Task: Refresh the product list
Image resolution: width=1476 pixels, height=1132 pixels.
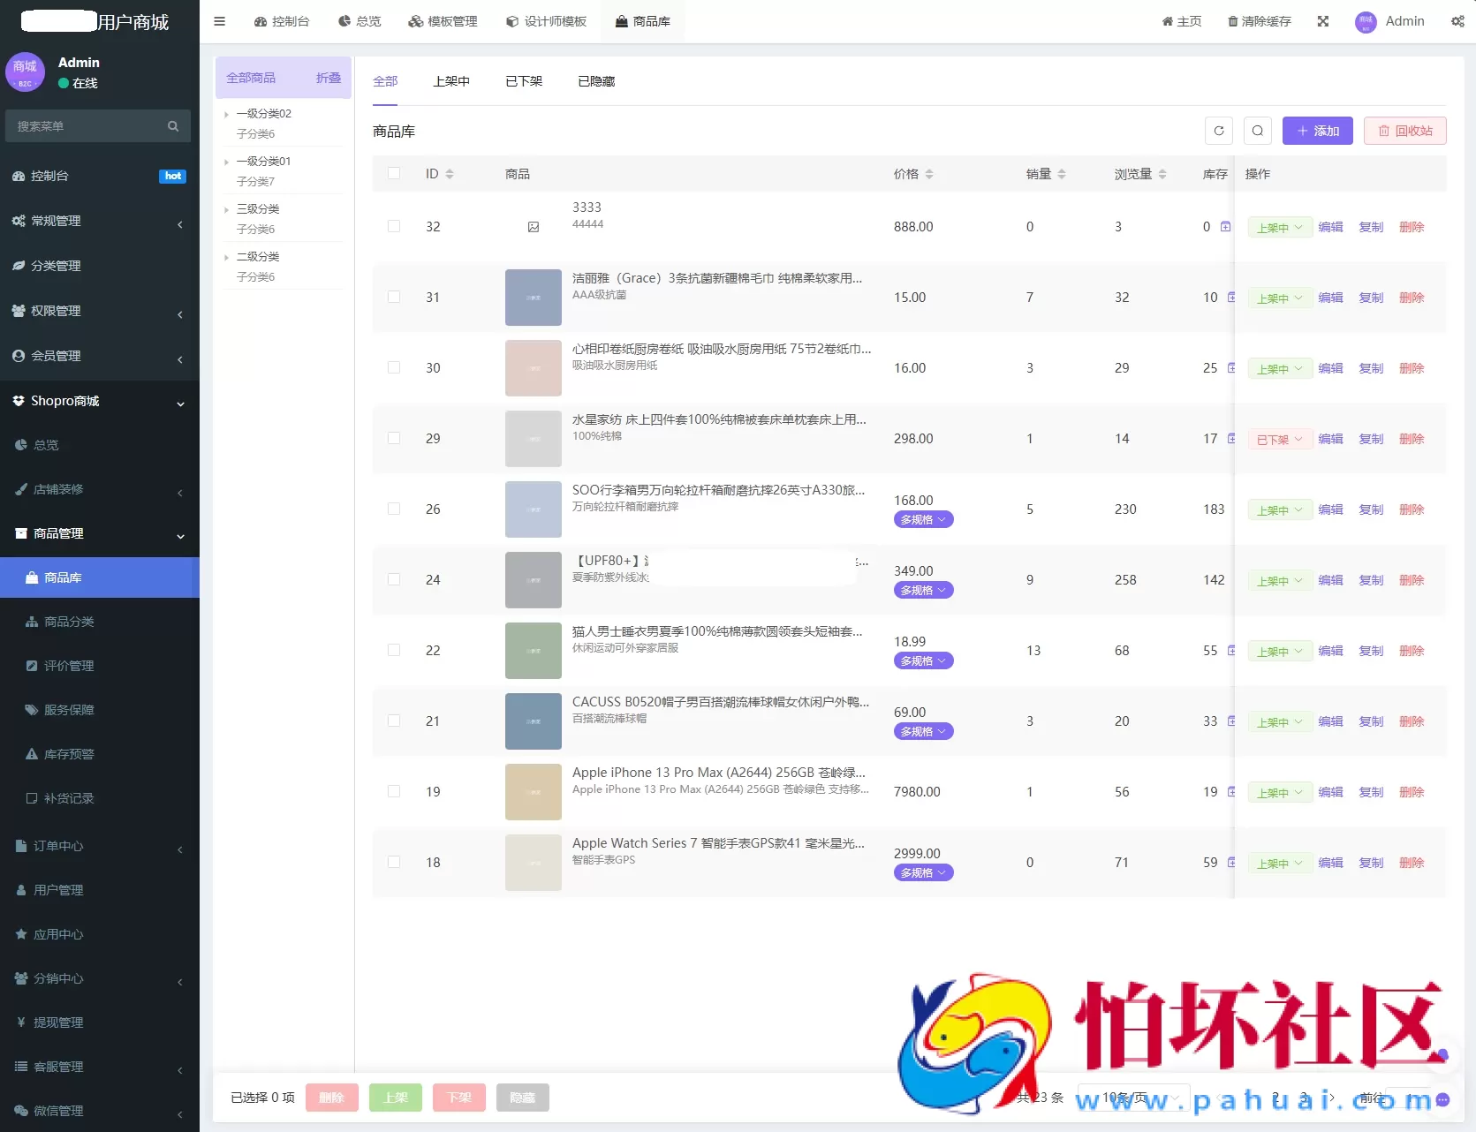Action: [1219, 131]
